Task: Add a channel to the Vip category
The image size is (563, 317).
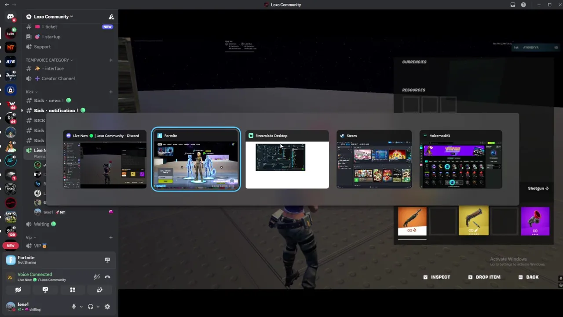Action: tap(111, 237)
